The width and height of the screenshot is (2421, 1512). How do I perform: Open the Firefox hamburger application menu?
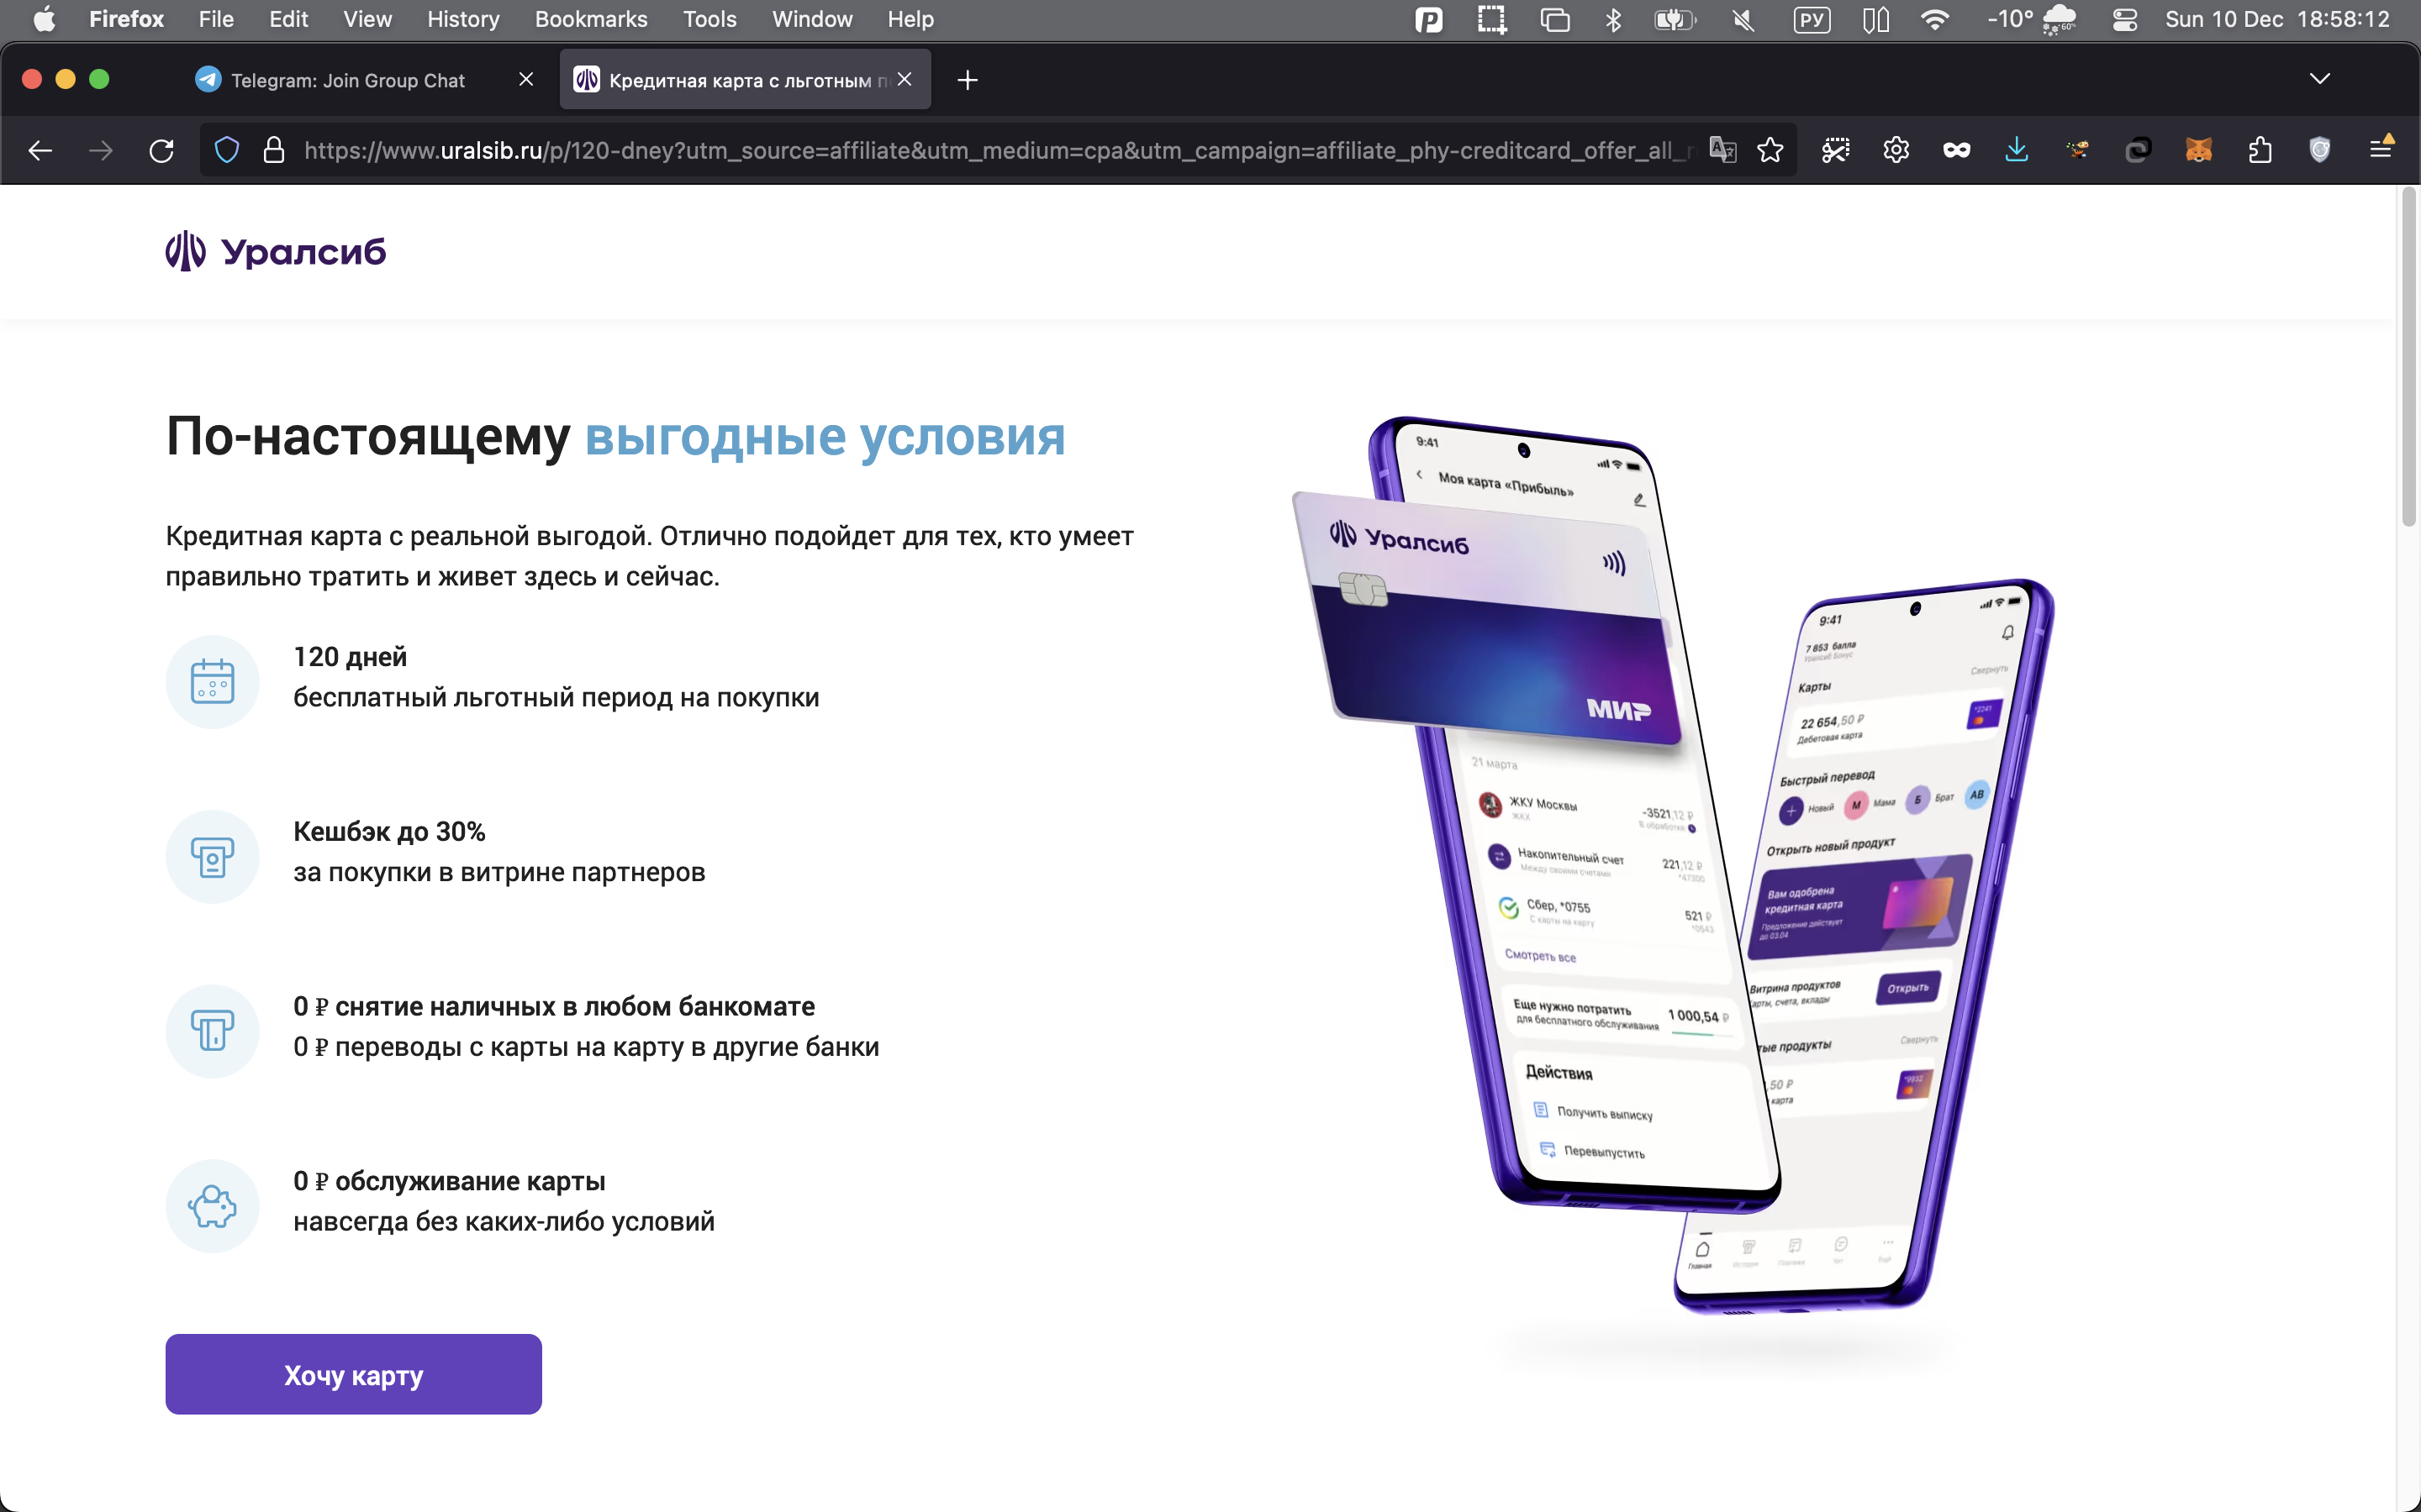(x=2381, y=150)
